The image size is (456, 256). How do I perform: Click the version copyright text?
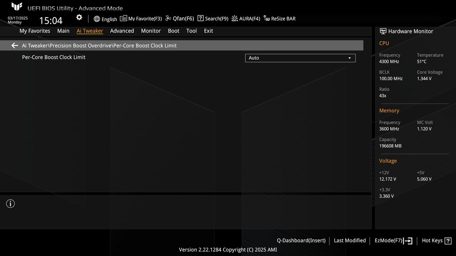(x=228, y=250)
